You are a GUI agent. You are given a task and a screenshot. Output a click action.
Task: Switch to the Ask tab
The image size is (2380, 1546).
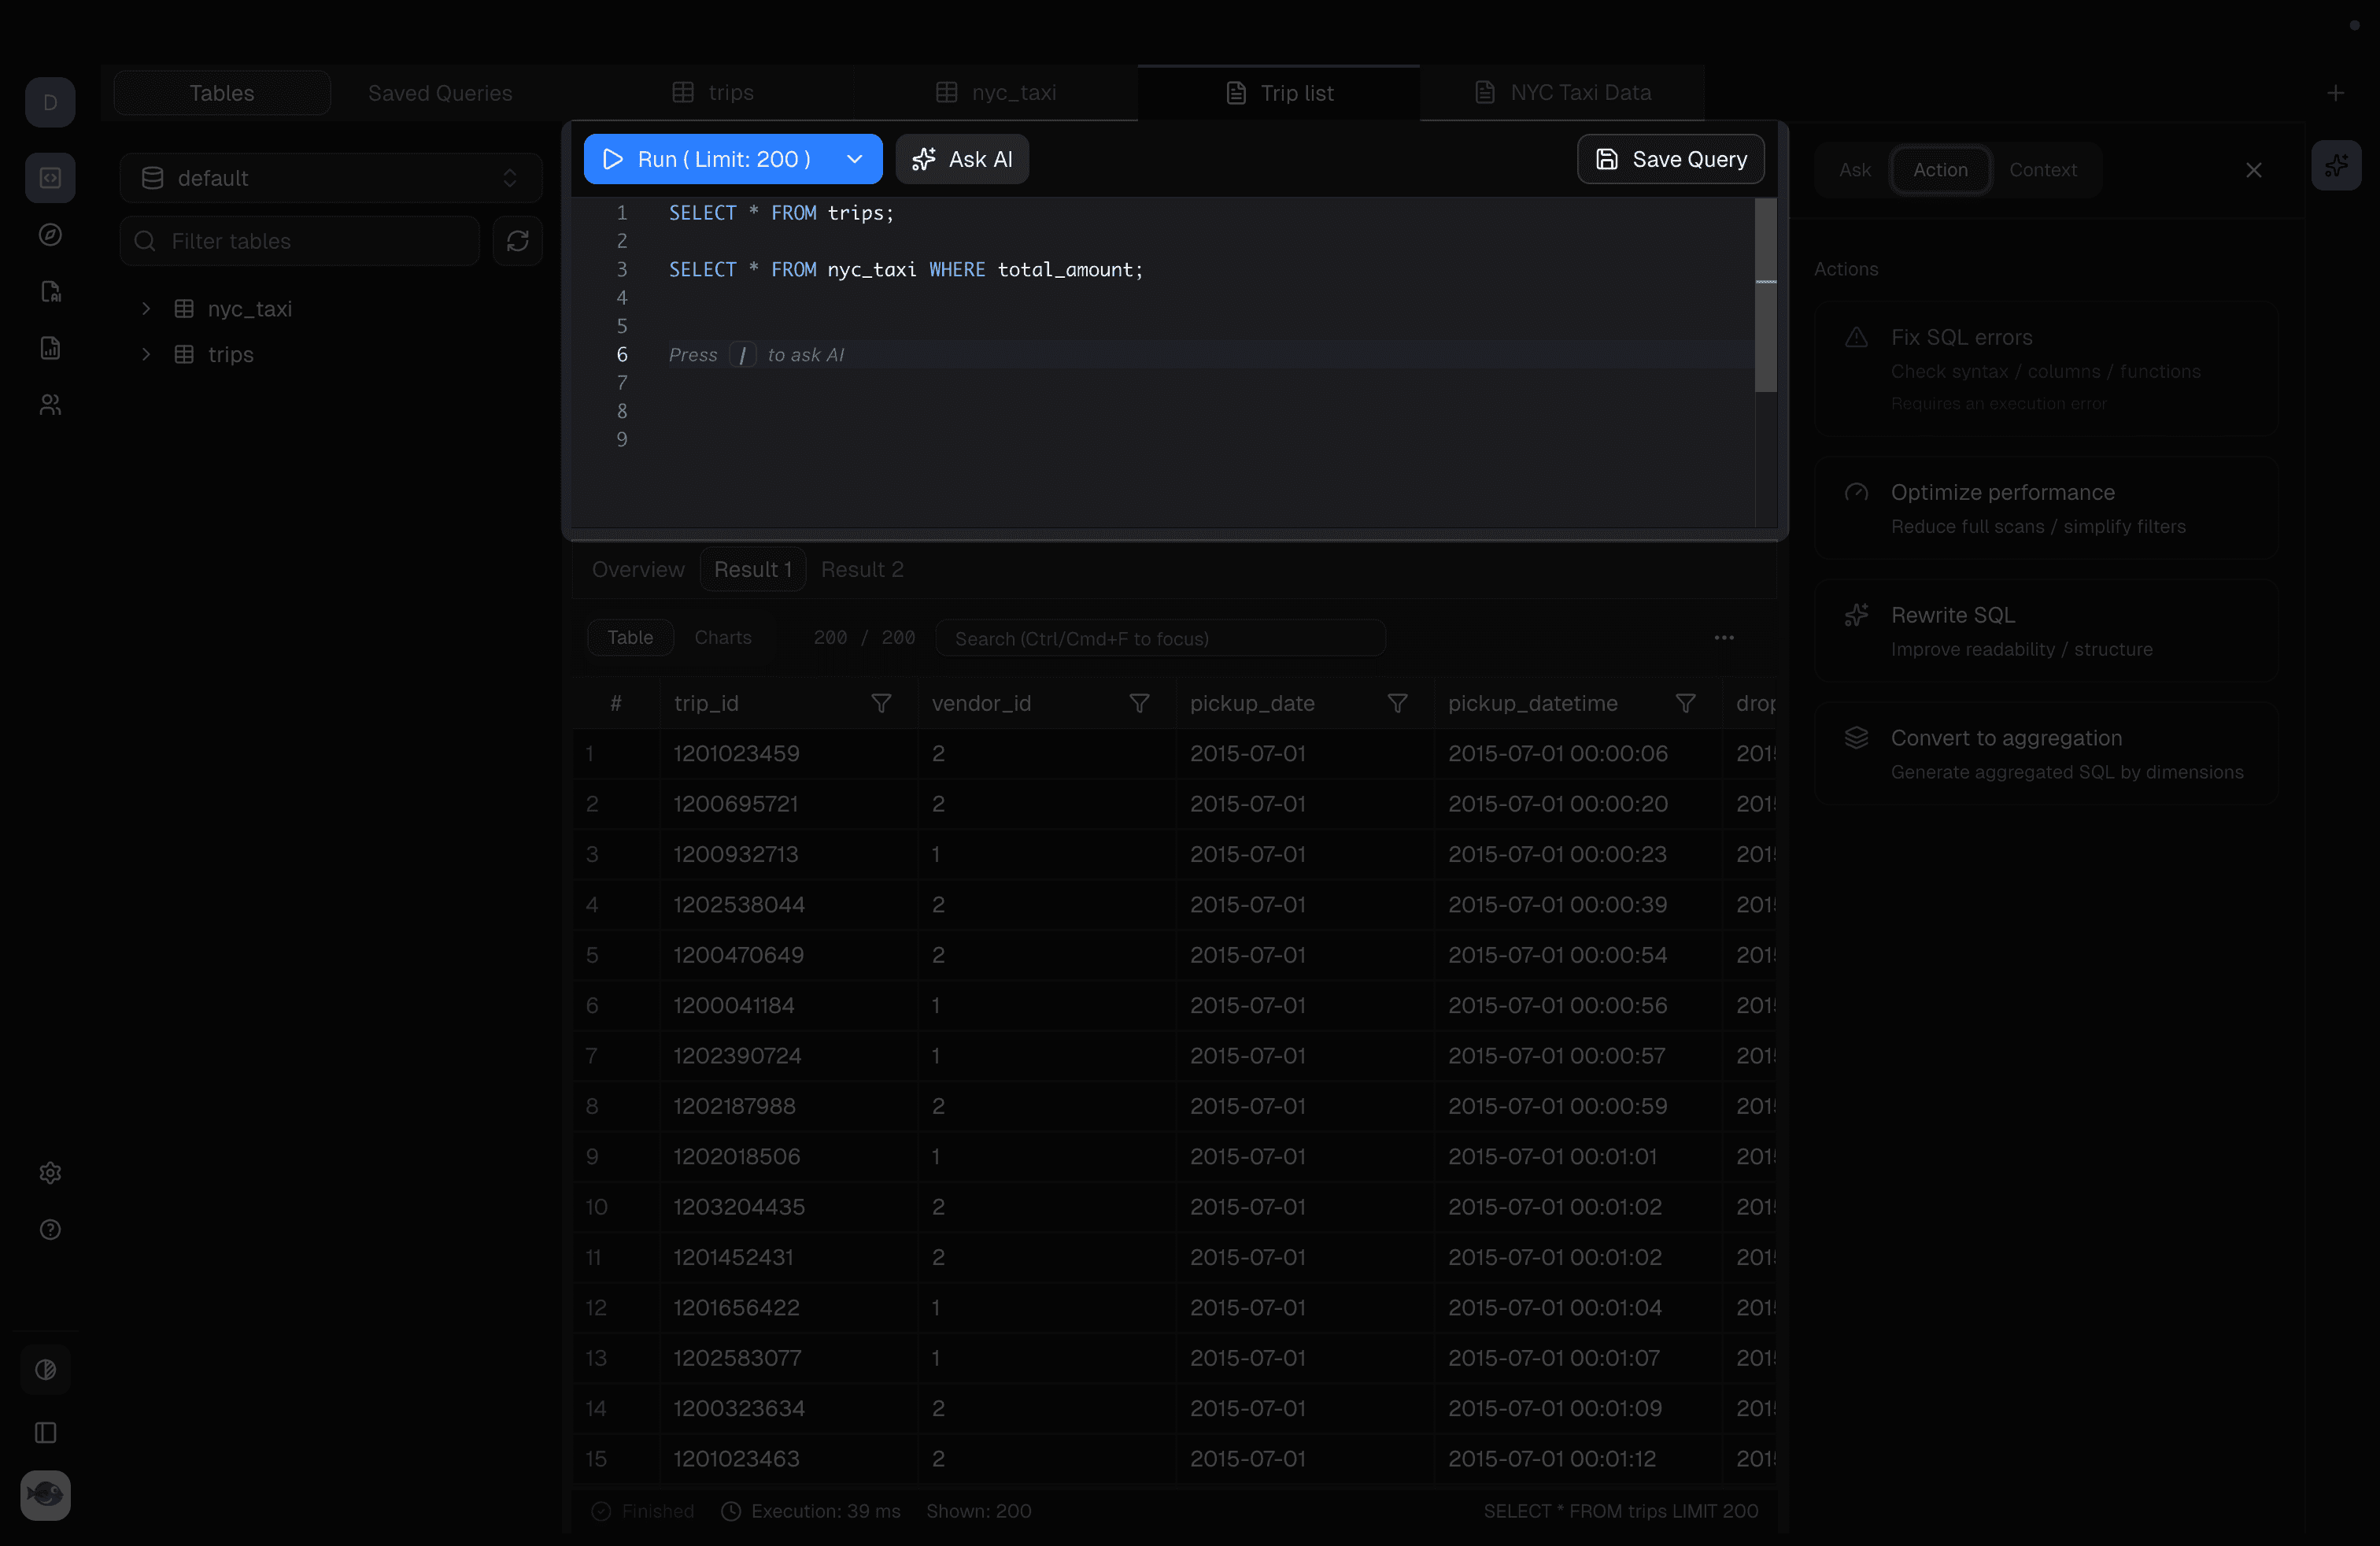[1855, 170]
